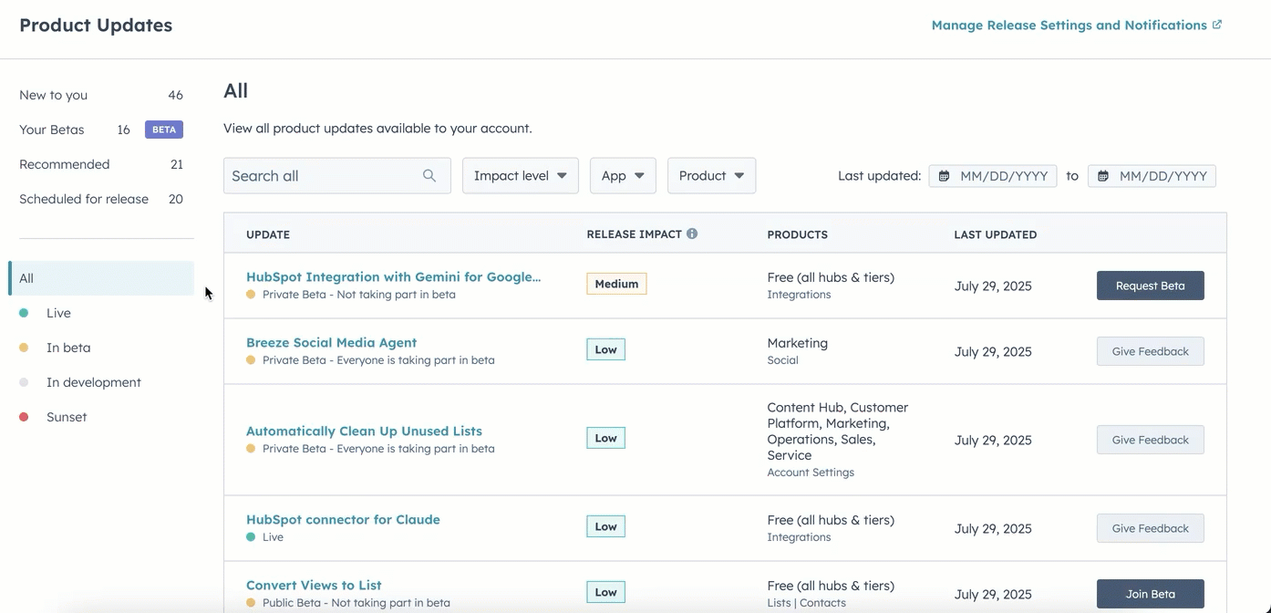Click the Last updated start date field
Viewport: 1271px width, 613px height.
tap(992, 176)
